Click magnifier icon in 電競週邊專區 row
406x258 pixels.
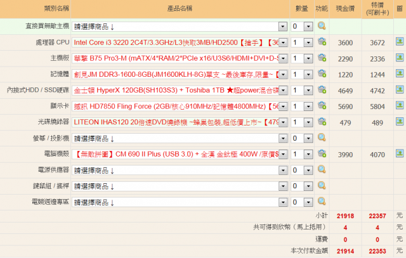[x=322, y=202]
